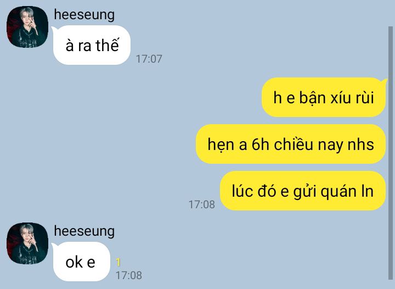Click the chat scrollbar on the right edge
The image size is (395, 289).
(391, 153)
